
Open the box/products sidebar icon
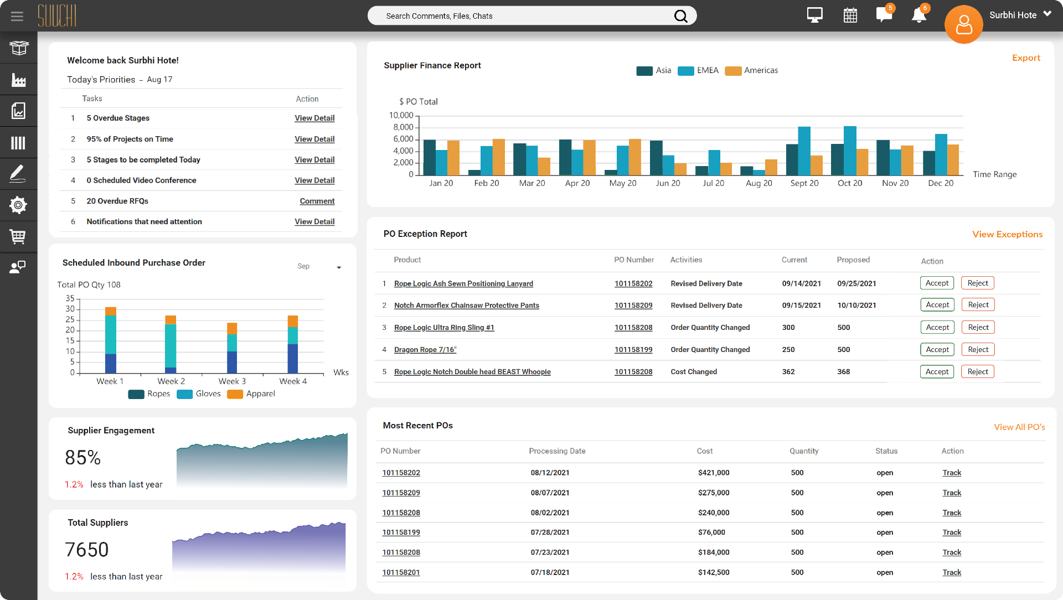pos(19,48)
